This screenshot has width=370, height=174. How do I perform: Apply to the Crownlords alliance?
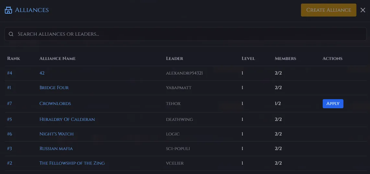coord(333,104)
